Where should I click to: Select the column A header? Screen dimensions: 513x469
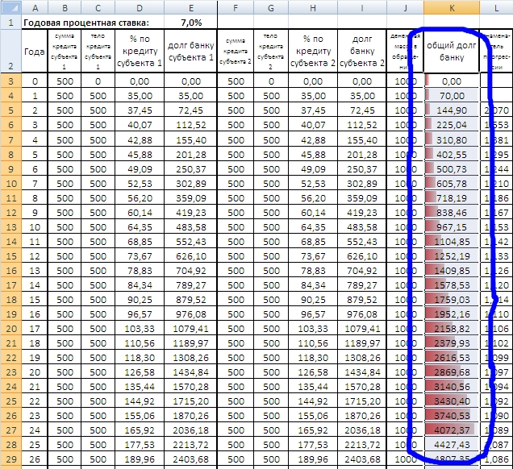35,7
